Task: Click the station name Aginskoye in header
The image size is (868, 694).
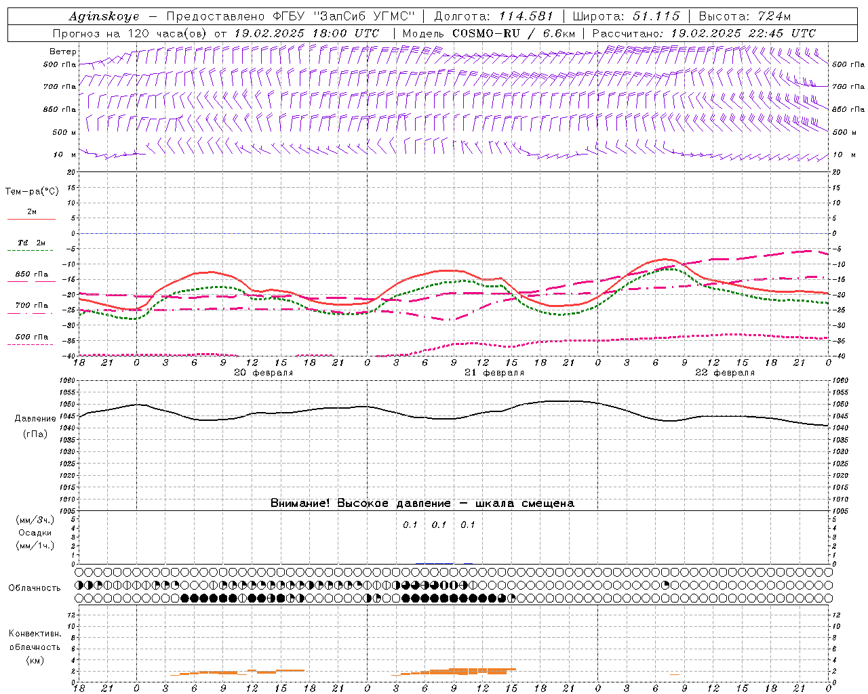Action: pyautogui.click(x=104, y=16)
